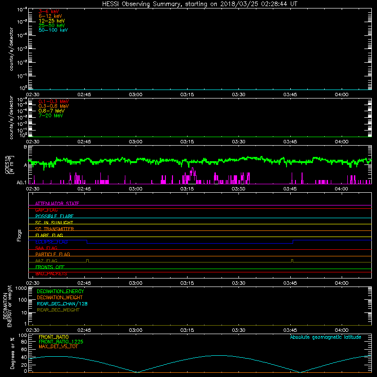Select the 3-6 keV legend label

click(x=49, y=11)
